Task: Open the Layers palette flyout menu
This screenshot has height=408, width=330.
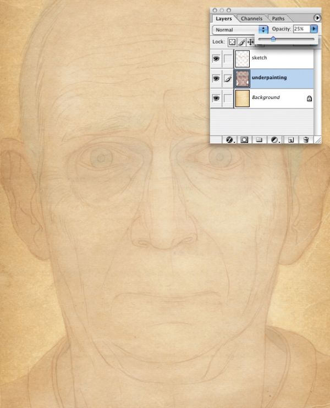Action: pyautogui.click(x=317, y=18)
